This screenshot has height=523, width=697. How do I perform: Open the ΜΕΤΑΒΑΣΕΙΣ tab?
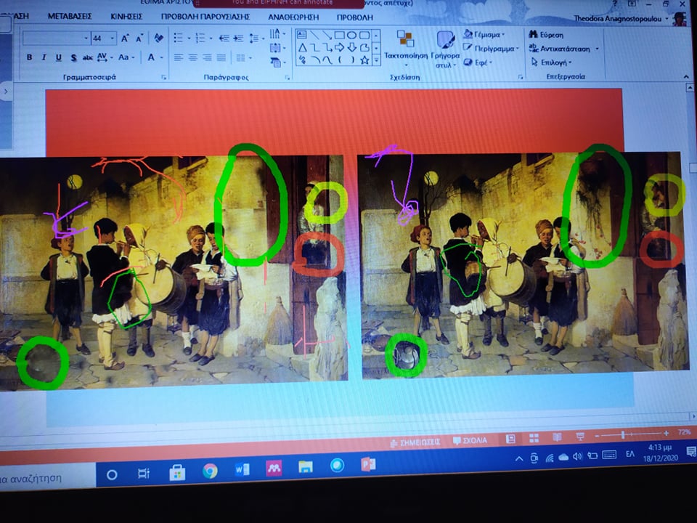point(70,17)
